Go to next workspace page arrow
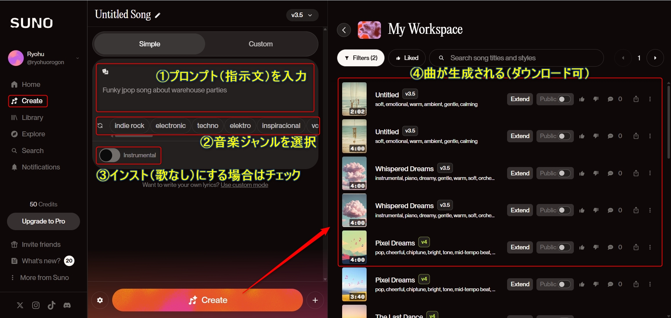This screenshot has height=318, width=671. [655, 58]
